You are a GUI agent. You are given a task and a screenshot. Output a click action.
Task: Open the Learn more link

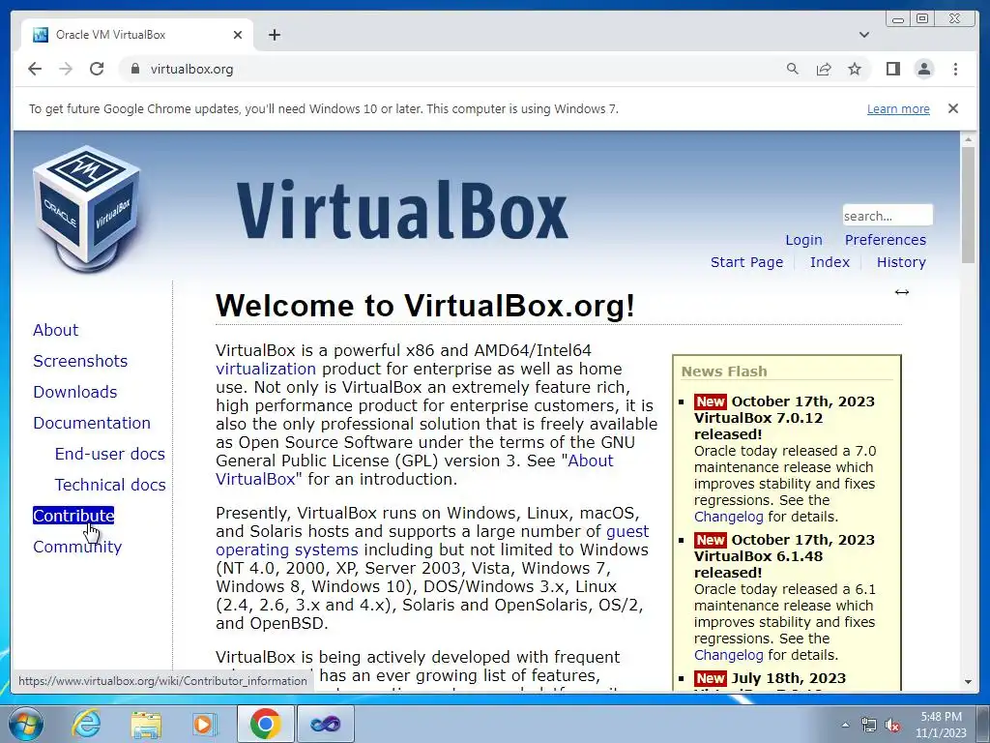[x=898, y=108]
